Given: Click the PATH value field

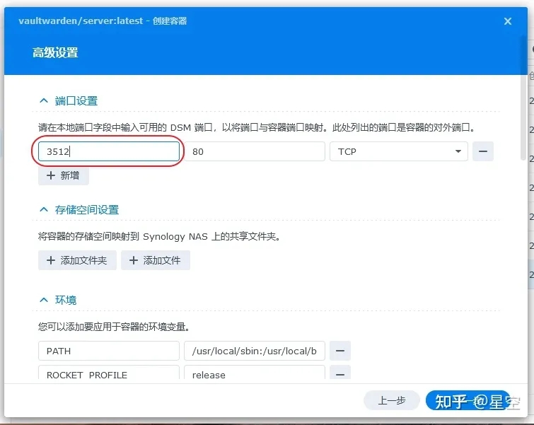Looking at the screenshot, I should point(255,351).
